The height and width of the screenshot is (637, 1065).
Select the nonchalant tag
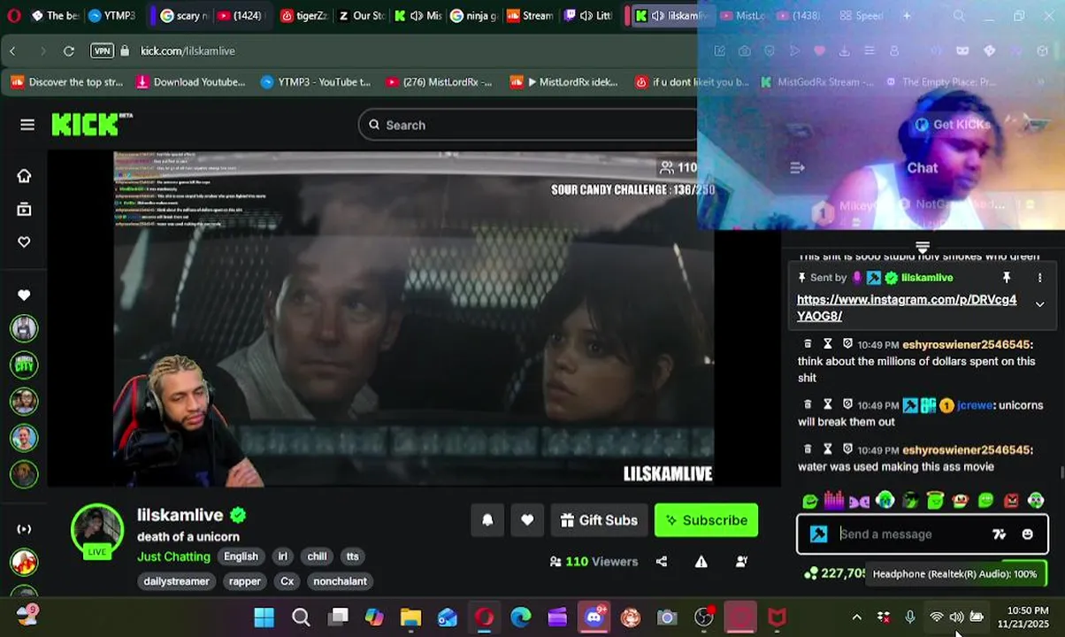click(x=341, y=581)
